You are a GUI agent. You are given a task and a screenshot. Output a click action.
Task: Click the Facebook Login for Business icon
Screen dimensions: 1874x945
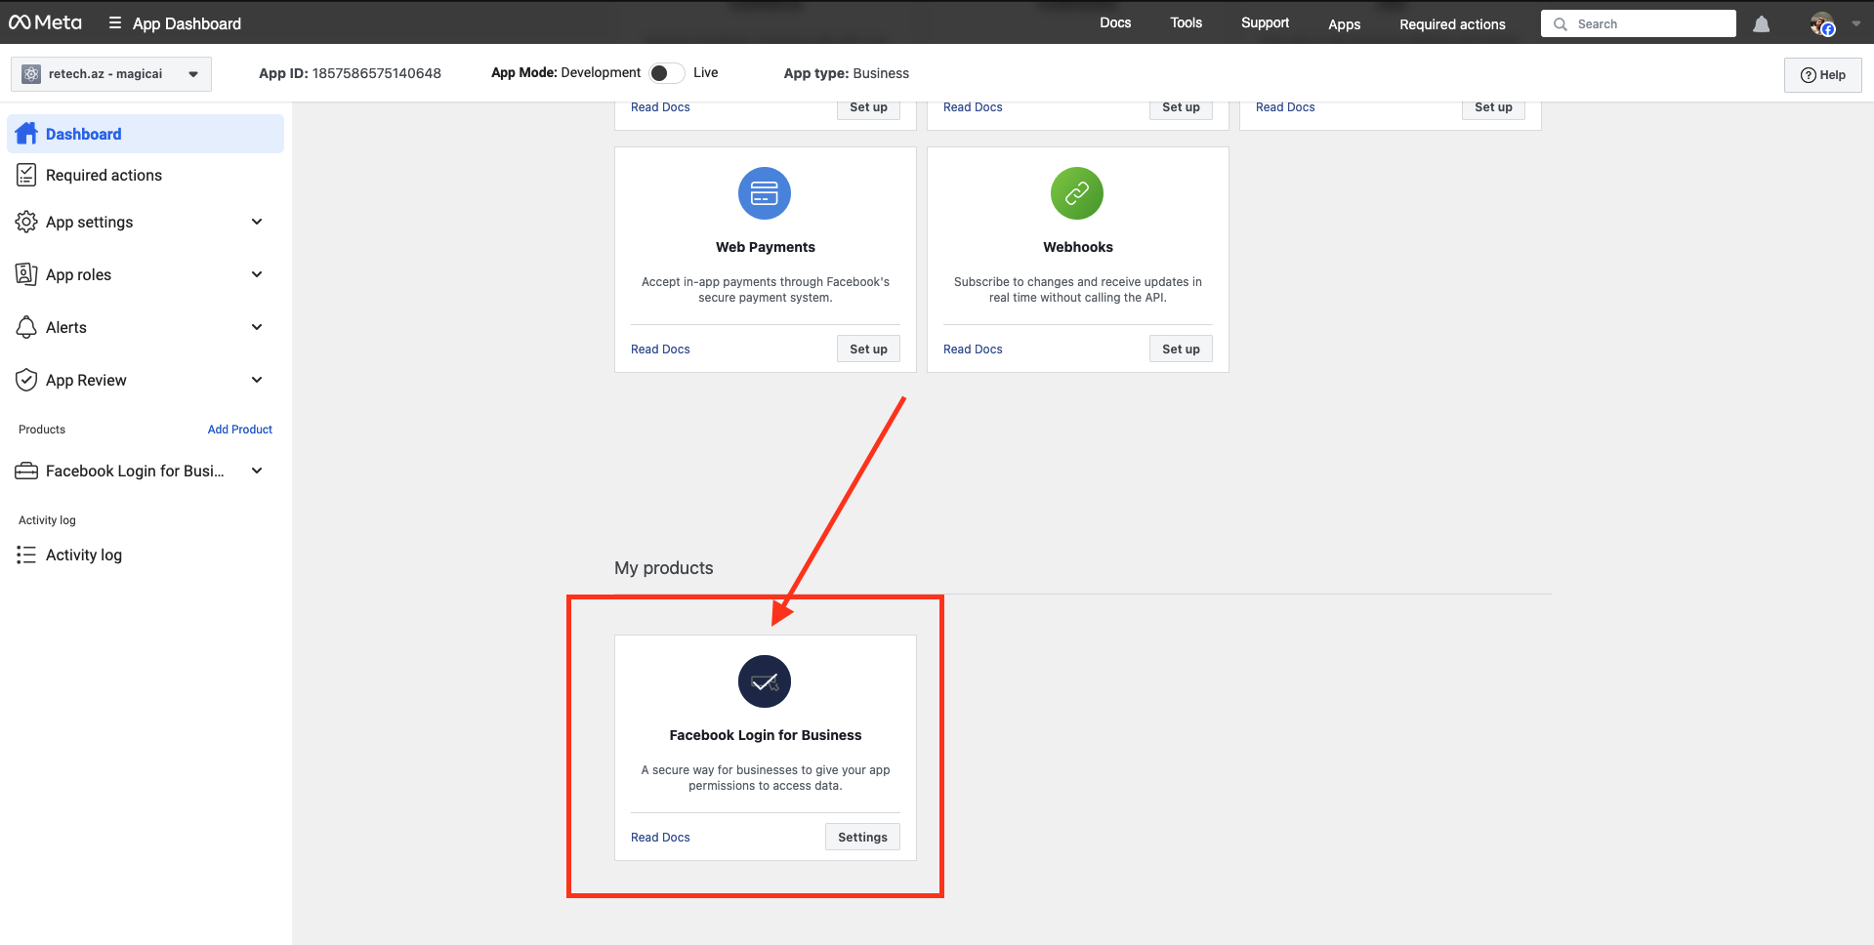764,681
